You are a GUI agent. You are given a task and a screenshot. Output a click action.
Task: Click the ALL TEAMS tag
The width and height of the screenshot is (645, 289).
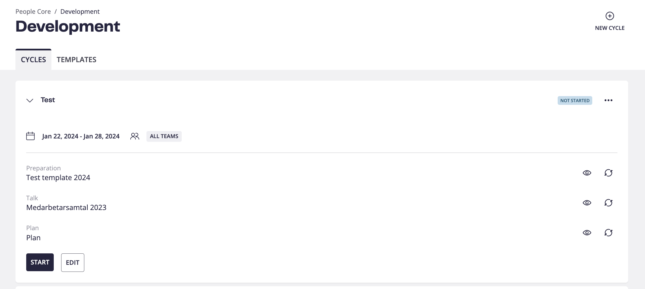coord(164,136)
